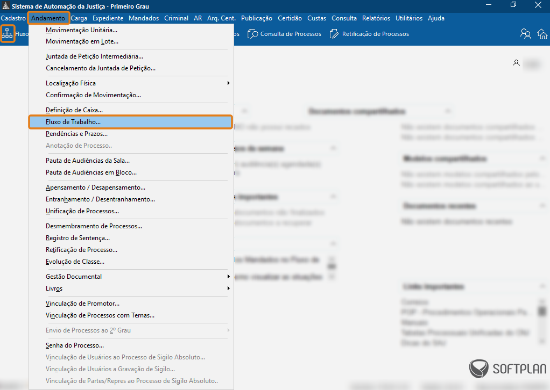The image size is (550, 390).
Task: Choose Entranhamento / Desentranhamento entry
Action: pyautogui.click(x=131, y=199)
